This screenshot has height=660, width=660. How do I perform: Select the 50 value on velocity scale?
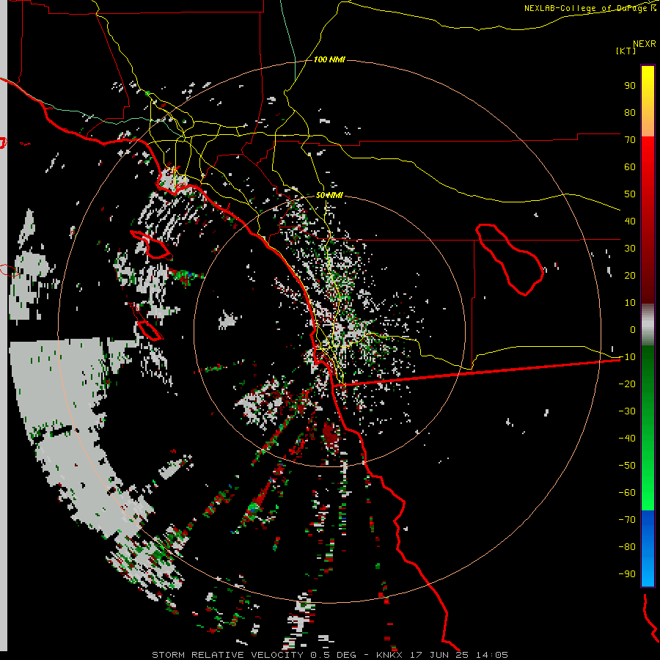(x=630, y=194)
